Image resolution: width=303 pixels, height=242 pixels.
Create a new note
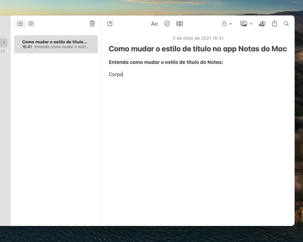pyautogui.click(x=110, y=23)
